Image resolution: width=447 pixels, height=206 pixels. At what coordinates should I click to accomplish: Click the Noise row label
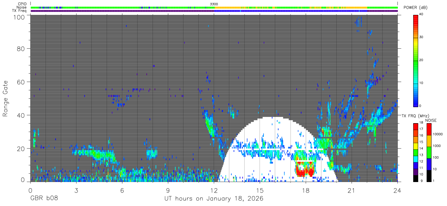(21, 7)
